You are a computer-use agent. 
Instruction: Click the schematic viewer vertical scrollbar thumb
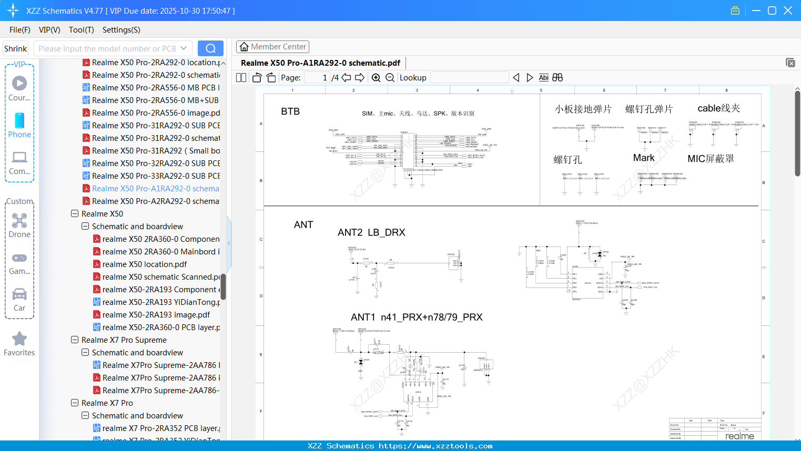tap(797, 134)
